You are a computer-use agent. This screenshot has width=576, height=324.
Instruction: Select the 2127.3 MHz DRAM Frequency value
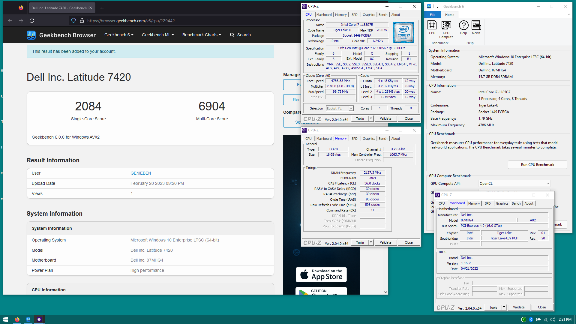(x=372, y=173)
